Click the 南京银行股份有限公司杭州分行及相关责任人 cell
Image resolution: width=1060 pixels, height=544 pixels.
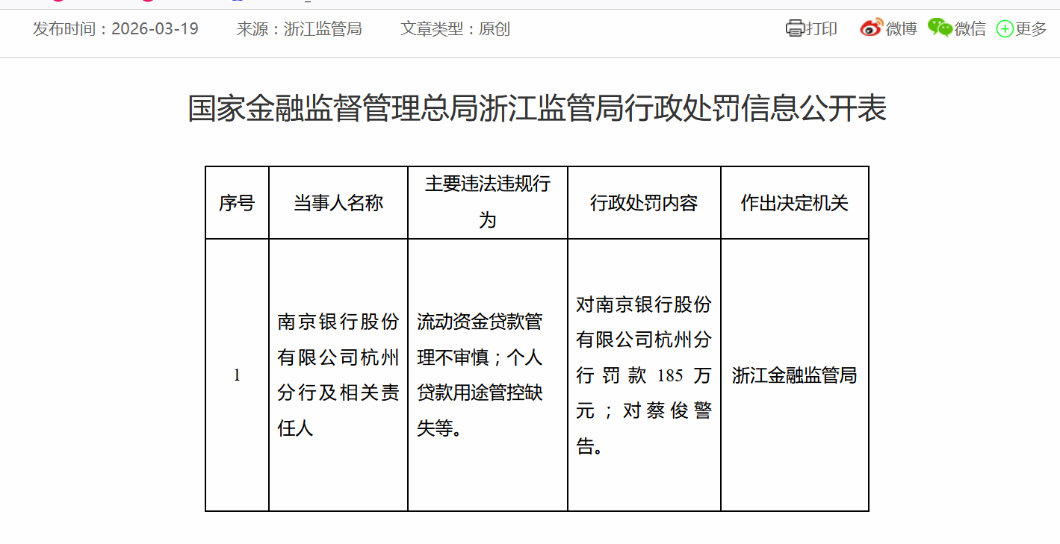point(338,375)
